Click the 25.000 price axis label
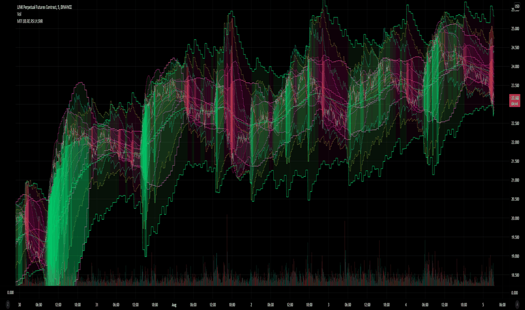 point(515,29)
